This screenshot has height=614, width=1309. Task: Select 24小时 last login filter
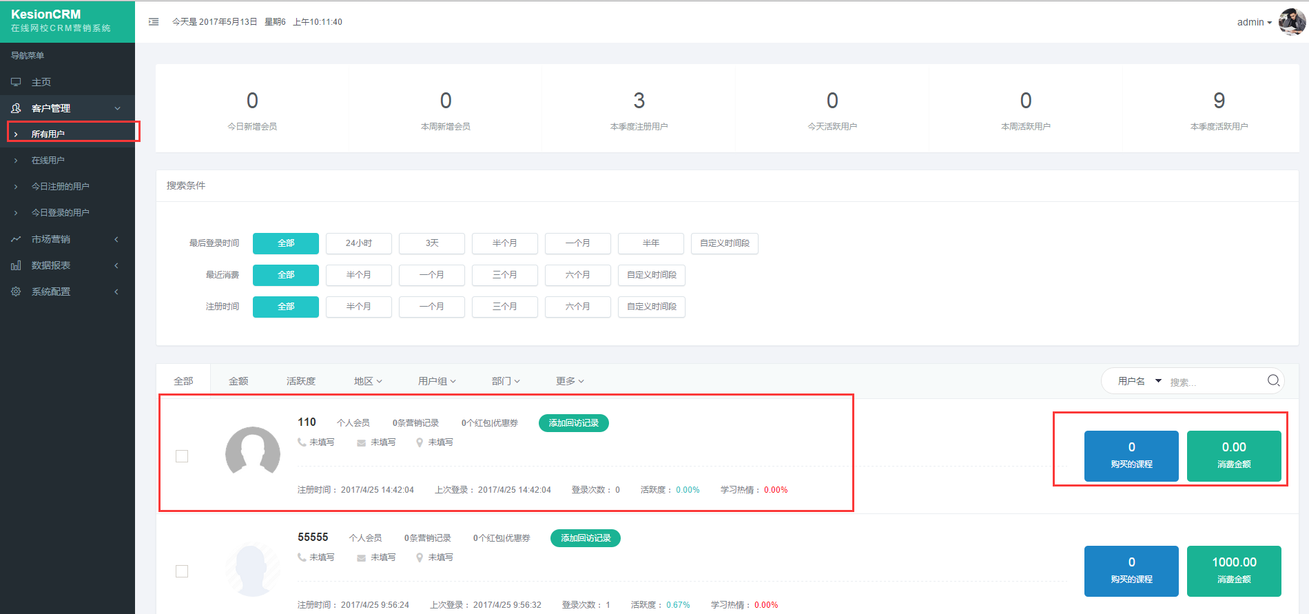358,243
